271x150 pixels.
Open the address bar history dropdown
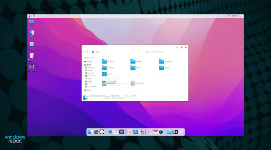coord(144,52)
